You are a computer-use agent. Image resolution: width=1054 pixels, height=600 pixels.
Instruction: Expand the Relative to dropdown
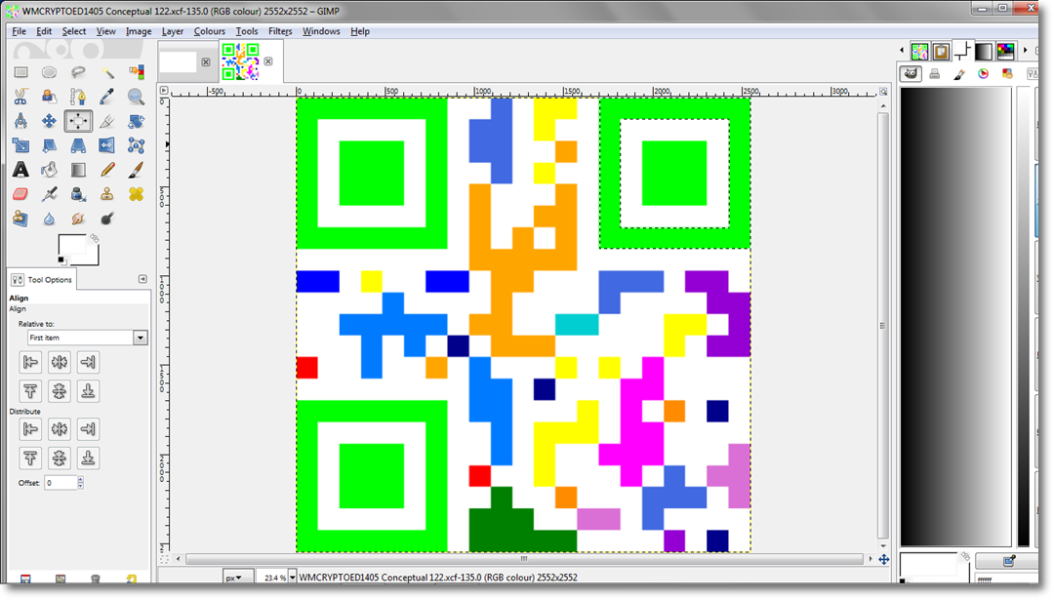(140, 338)
